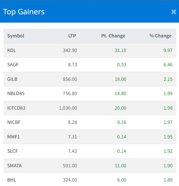Open the NBLD85 symbol entry
Image resolution: width=179 pixels, height=186 pixels.
click(16, 94)
